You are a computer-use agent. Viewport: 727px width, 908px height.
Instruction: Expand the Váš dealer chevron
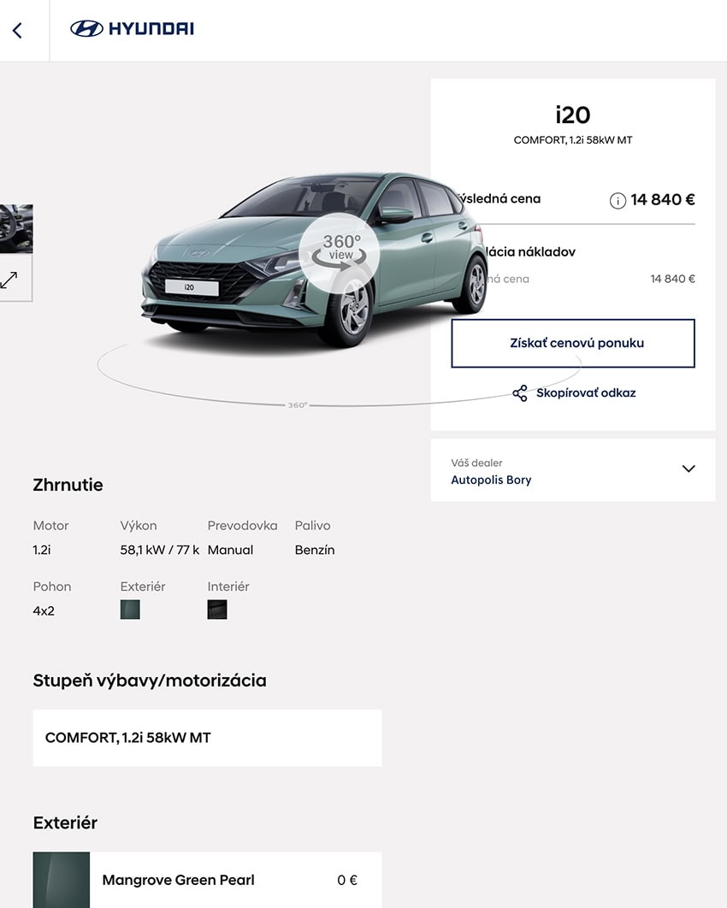(689, 469)
